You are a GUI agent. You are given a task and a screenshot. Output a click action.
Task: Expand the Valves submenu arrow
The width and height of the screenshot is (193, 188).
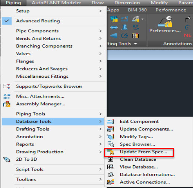pos(101,54)
